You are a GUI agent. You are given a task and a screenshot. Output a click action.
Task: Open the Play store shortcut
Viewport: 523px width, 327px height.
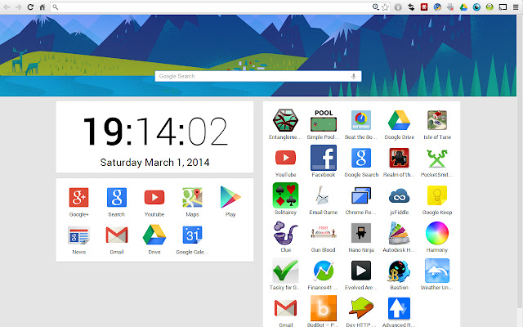click(230, 197)
